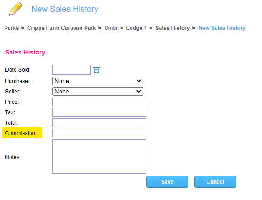This screenshot has height=200, width=262.
Task: Select the Commission input field
Action: pos(99,133)
